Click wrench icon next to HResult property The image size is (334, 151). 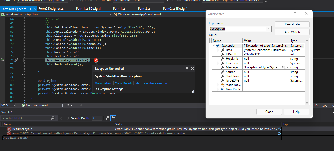tap(223, 54)
